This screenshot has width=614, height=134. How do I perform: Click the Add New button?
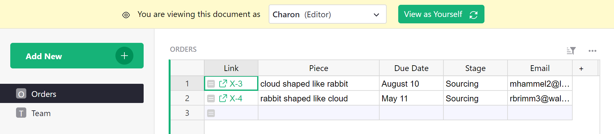point(77,56)
